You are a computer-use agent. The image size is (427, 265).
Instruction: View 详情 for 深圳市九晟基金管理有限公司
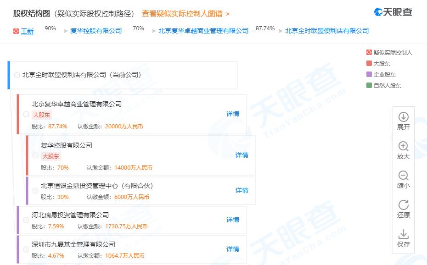[x=233, y=249]
